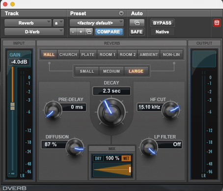
Task: Click the DECAY 2.3 sec value field
Action: pos(111,91)
